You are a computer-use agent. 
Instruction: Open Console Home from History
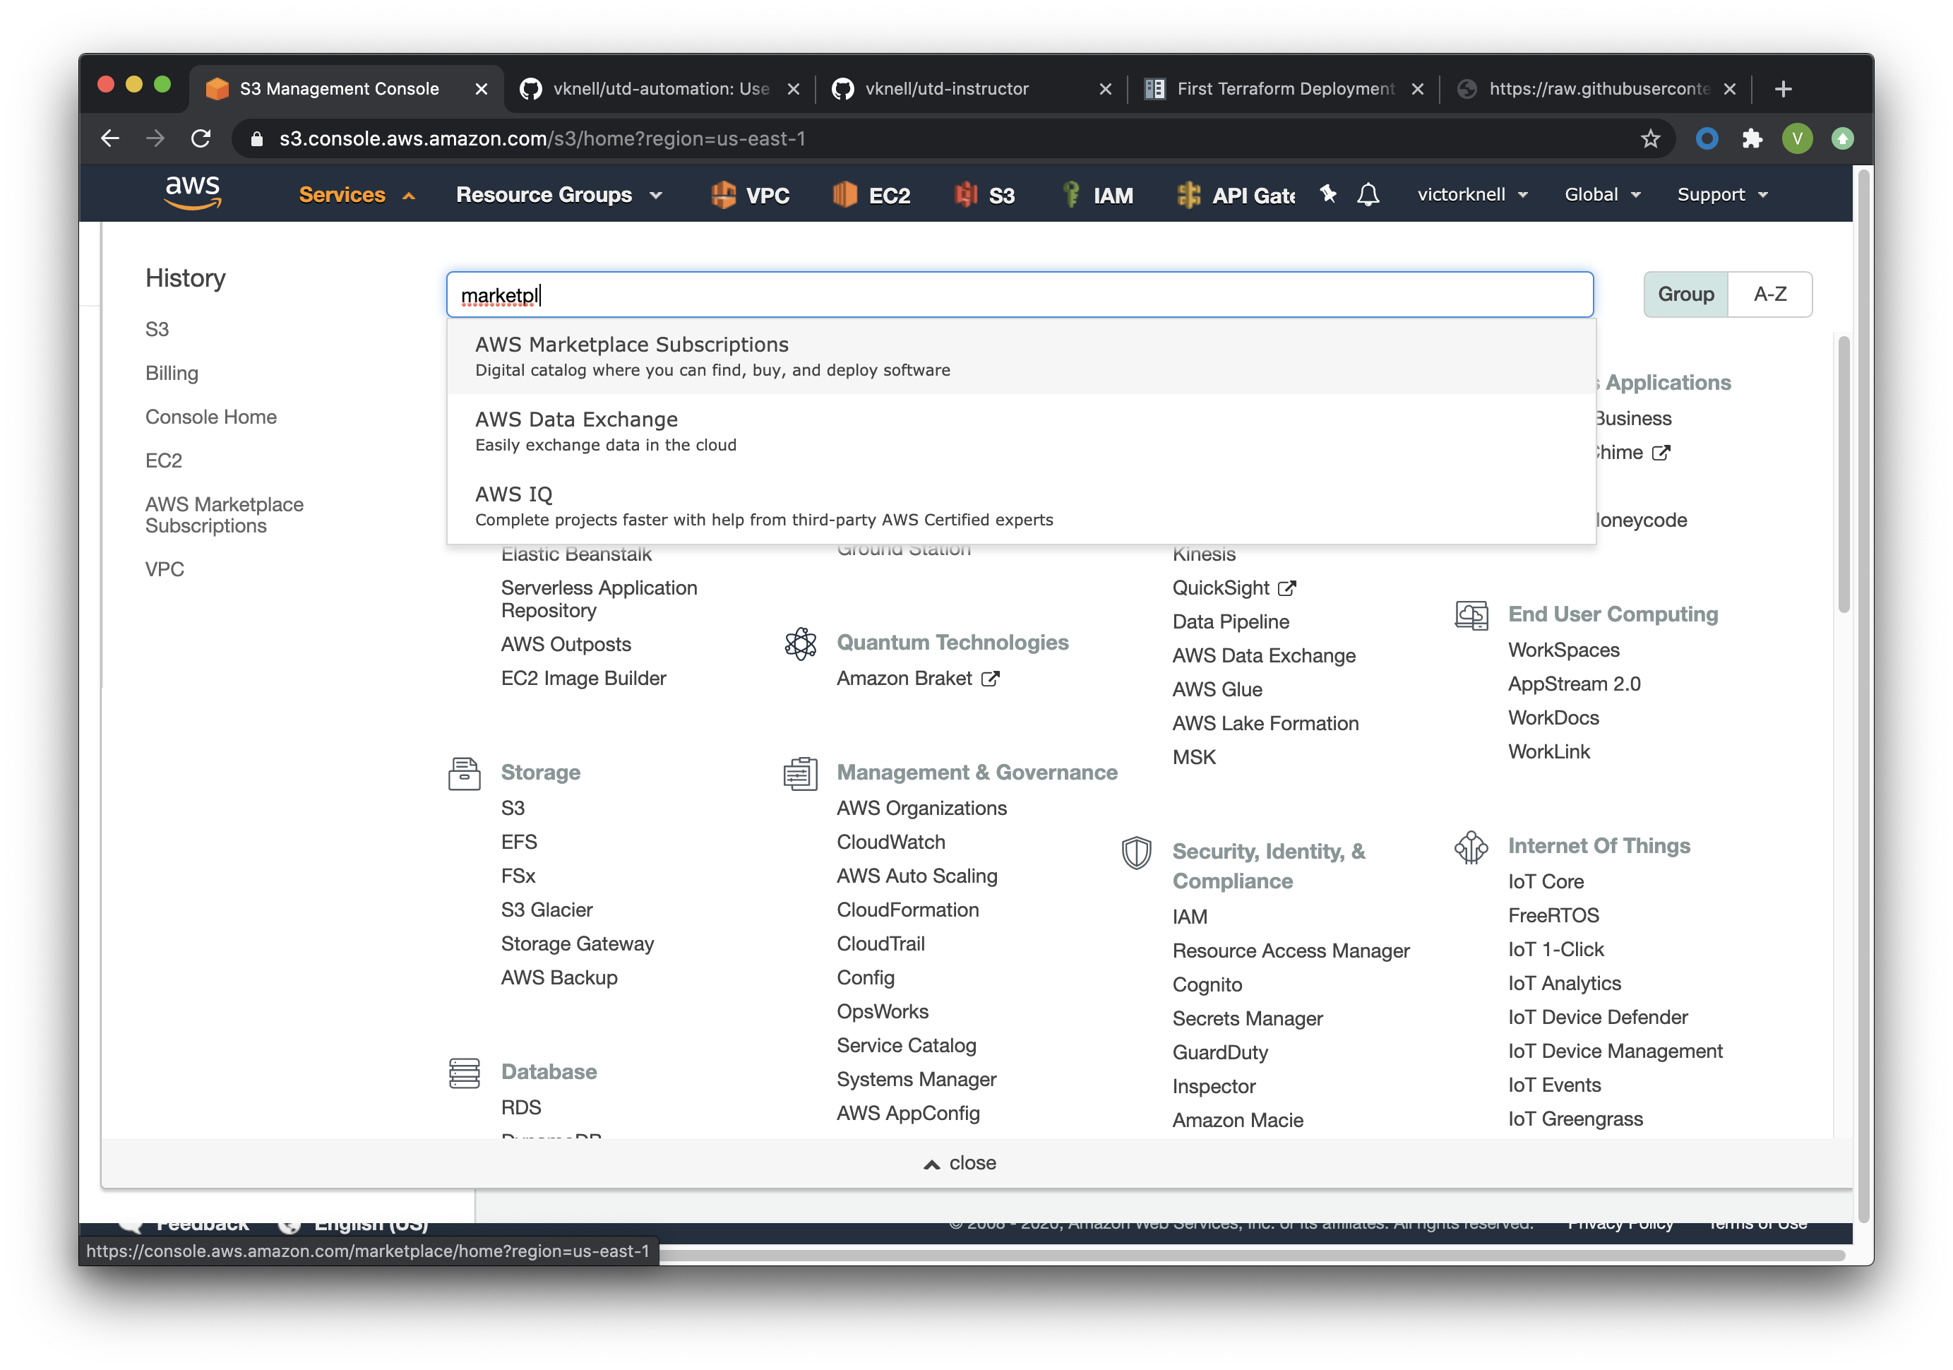[x=211, y=417]
